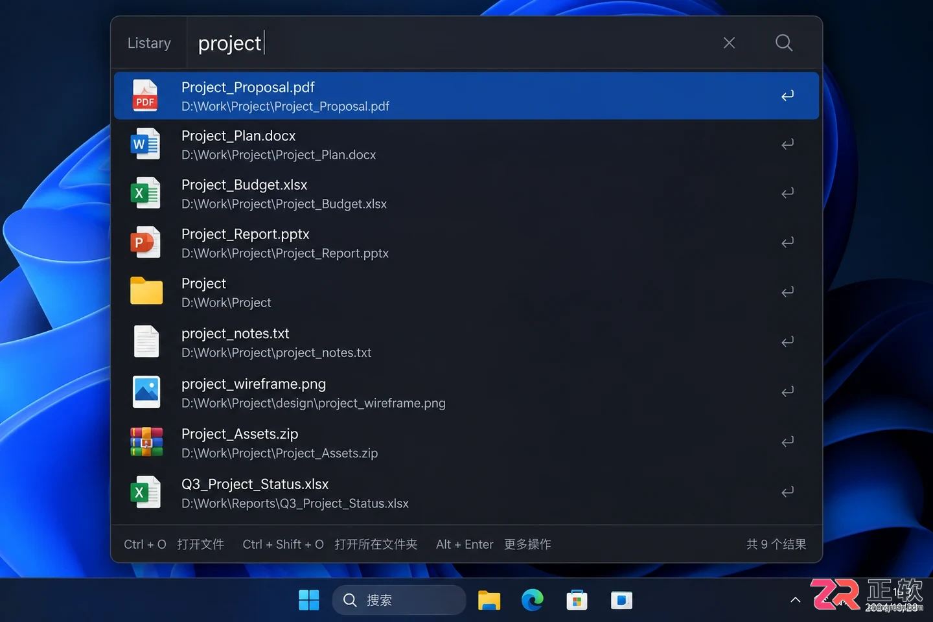Click the Excel icon for Q3_Project_Status.xlsx

tap(145, 492)
